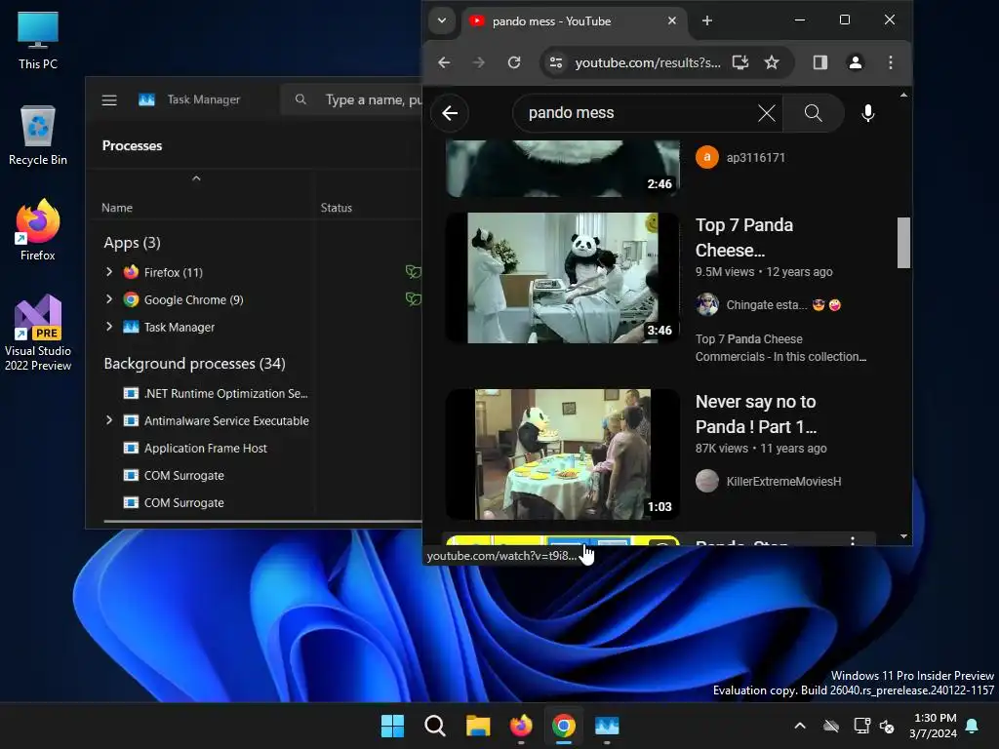Open Chrome tab search dropdown
The height and width of the screenshot is (749, 999).
click(442, 20)
